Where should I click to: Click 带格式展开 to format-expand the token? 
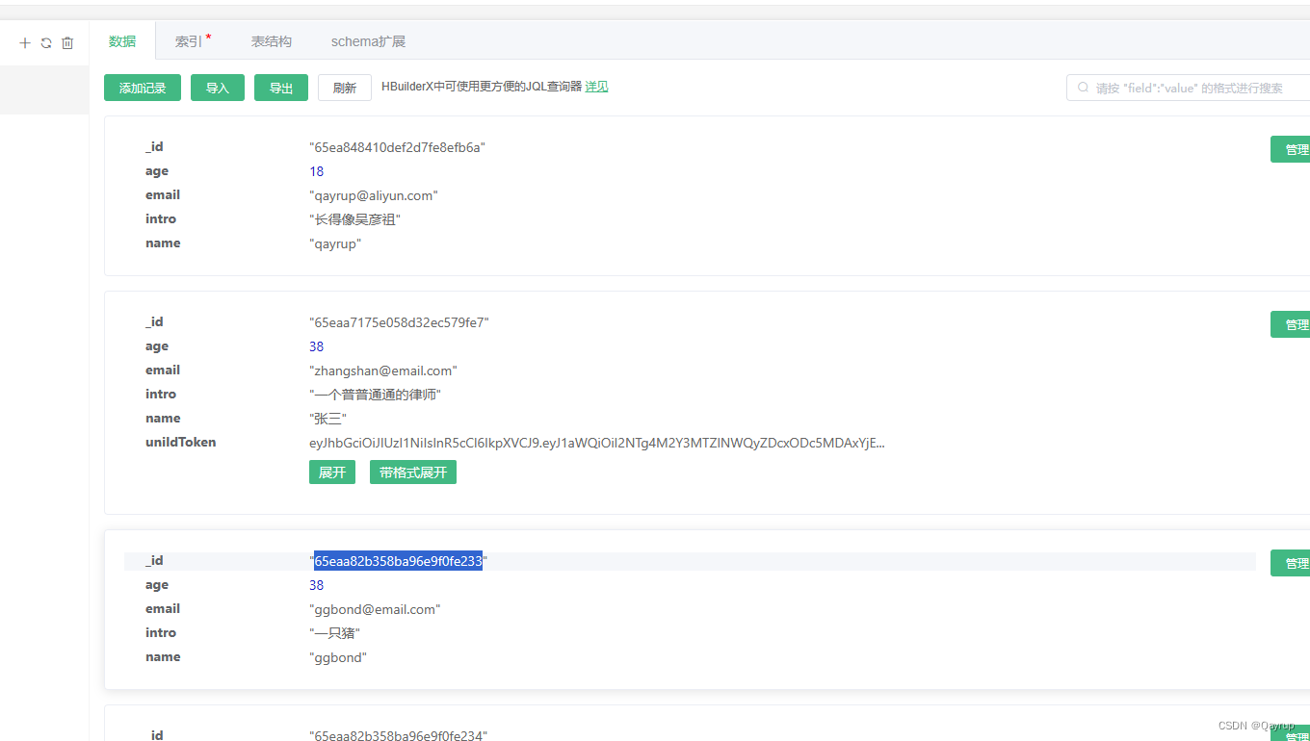pyautogui.click(x=412, y=472)
